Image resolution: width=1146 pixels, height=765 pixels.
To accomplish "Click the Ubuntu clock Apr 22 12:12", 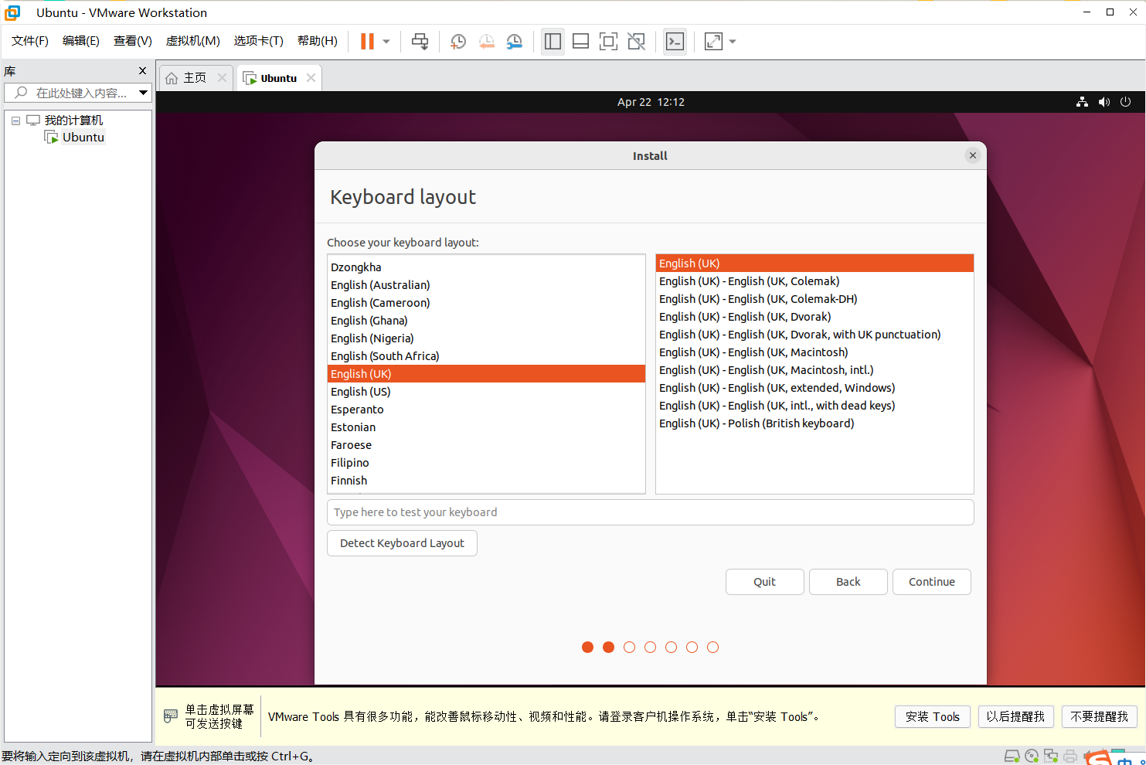I will pyautogui.click(x=651, y=102).
